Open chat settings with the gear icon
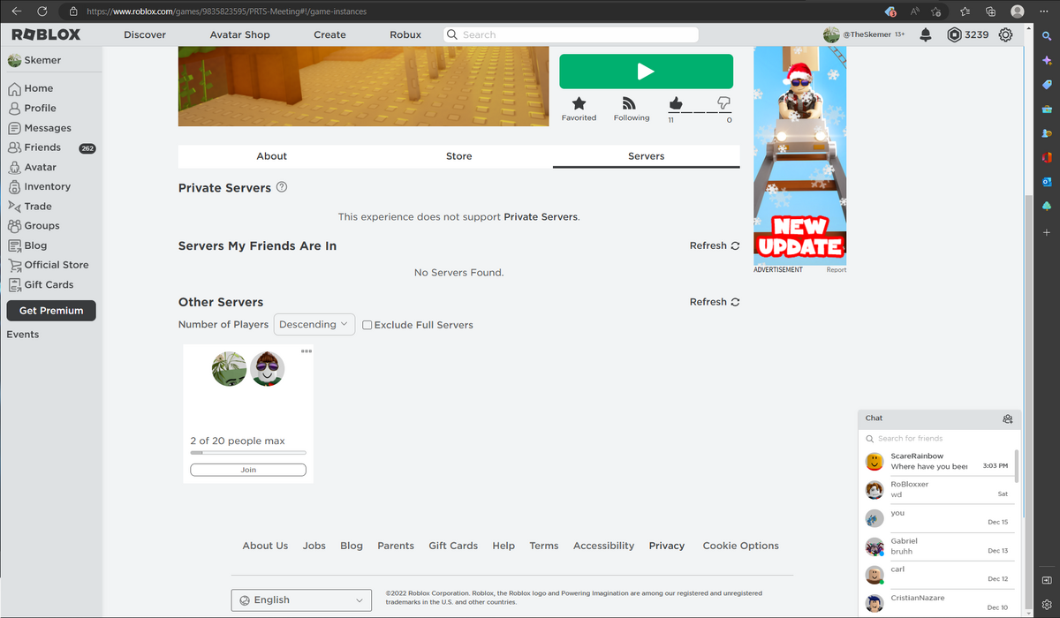This screenshot has width=1060, height=618. pyautogui.click(x=1008, y=418)
